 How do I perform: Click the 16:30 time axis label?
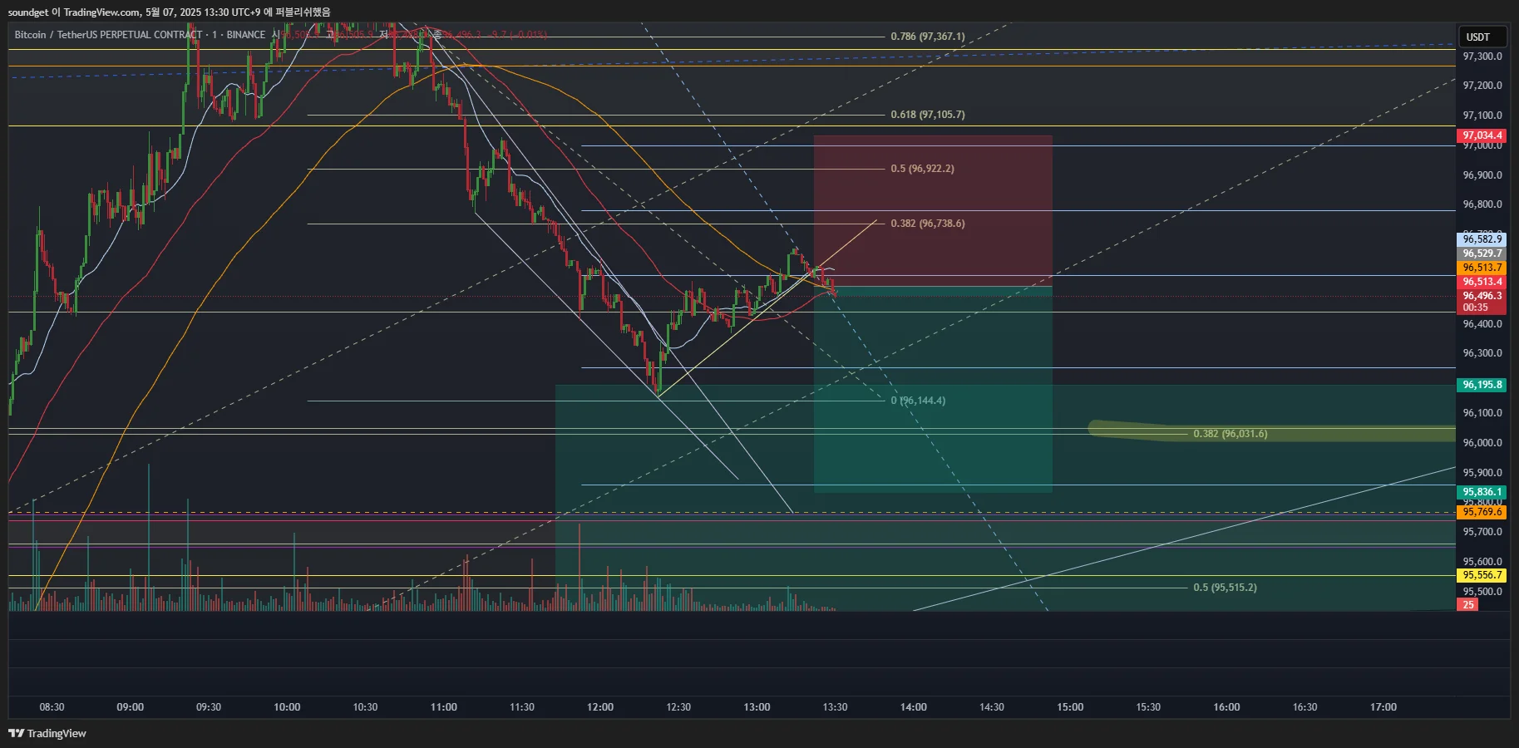pos(1305,707)
